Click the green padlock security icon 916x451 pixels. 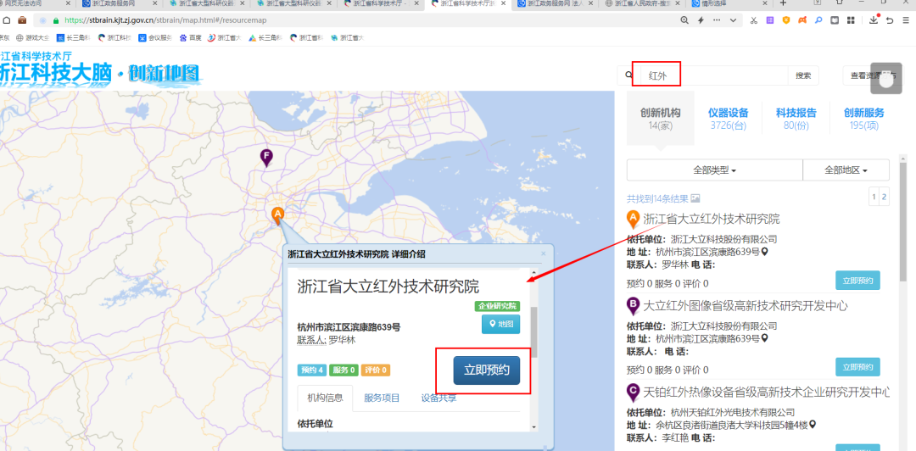click(57, 19)
